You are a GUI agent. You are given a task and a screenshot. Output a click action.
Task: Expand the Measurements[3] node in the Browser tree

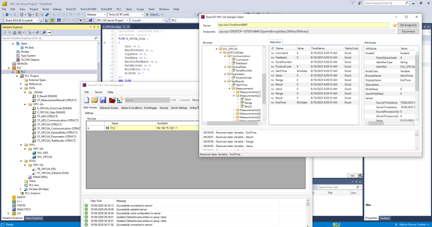[234, 110]
